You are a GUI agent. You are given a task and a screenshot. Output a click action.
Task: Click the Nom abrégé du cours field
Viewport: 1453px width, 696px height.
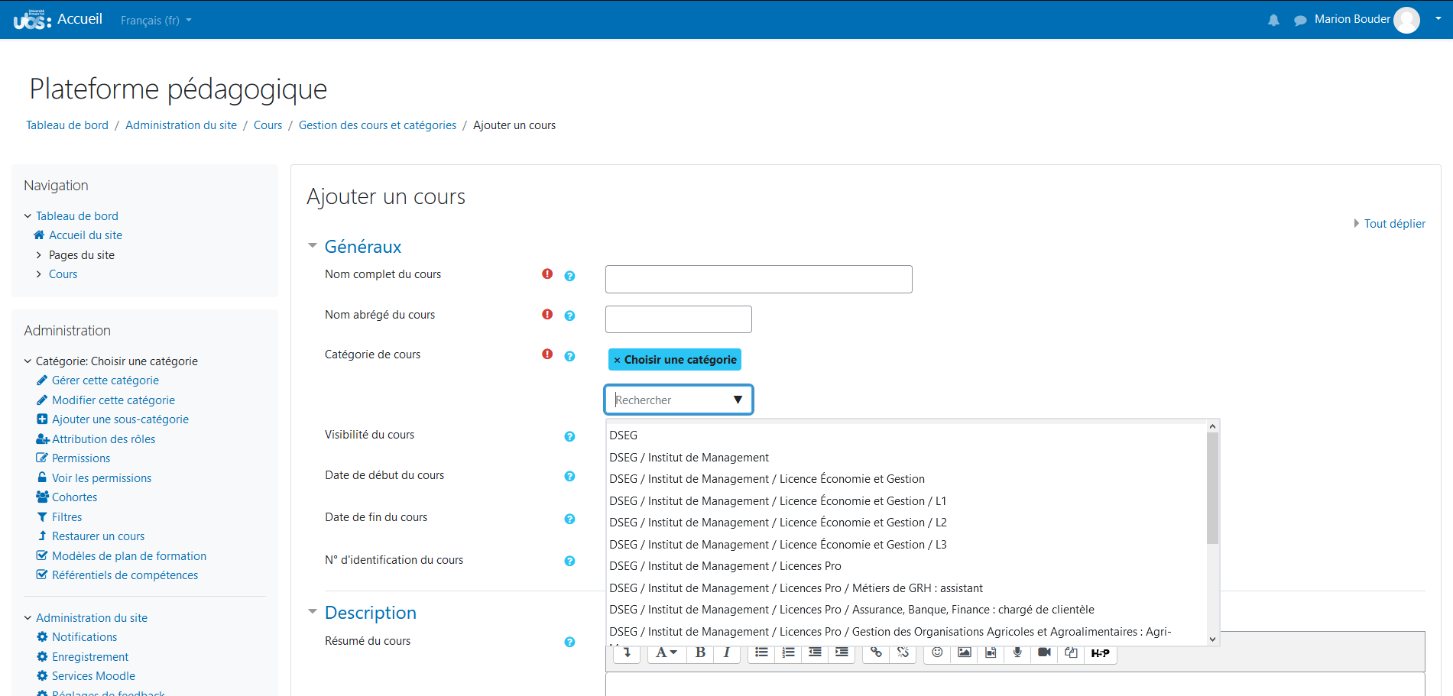[679, 319]
